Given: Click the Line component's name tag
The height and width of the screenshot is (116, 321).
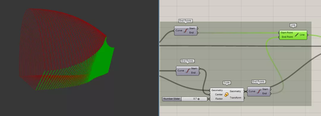Looking at the screenshot, I should pos(293,25).
